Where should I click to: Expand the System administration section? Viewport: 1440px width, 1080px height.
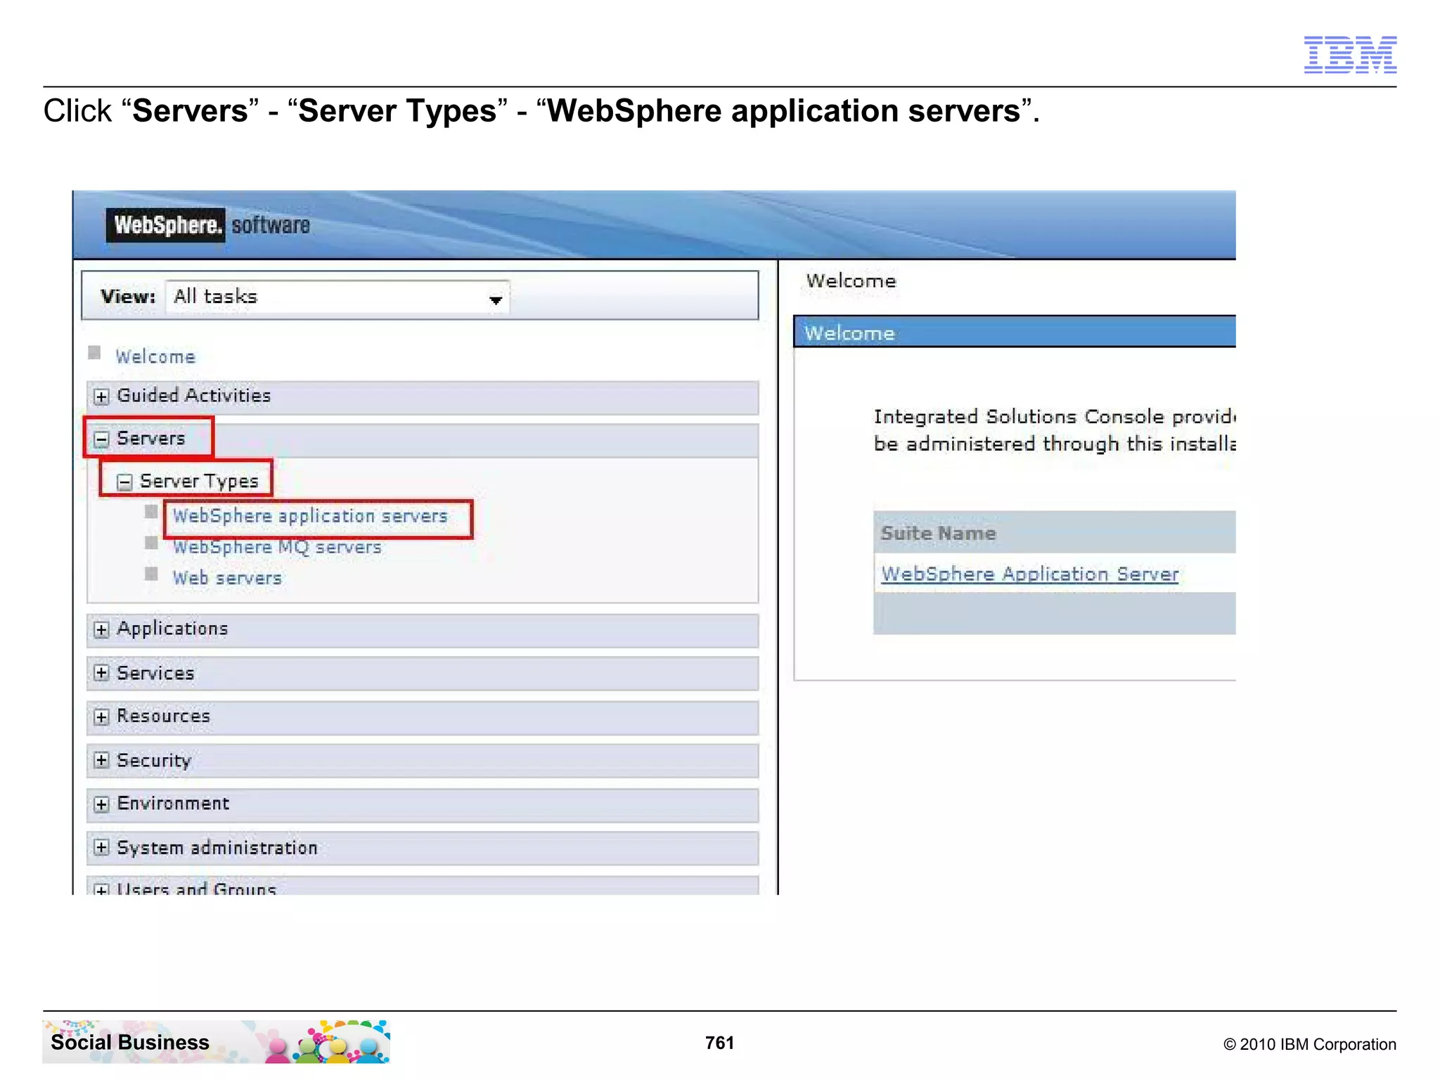[101, 847]
